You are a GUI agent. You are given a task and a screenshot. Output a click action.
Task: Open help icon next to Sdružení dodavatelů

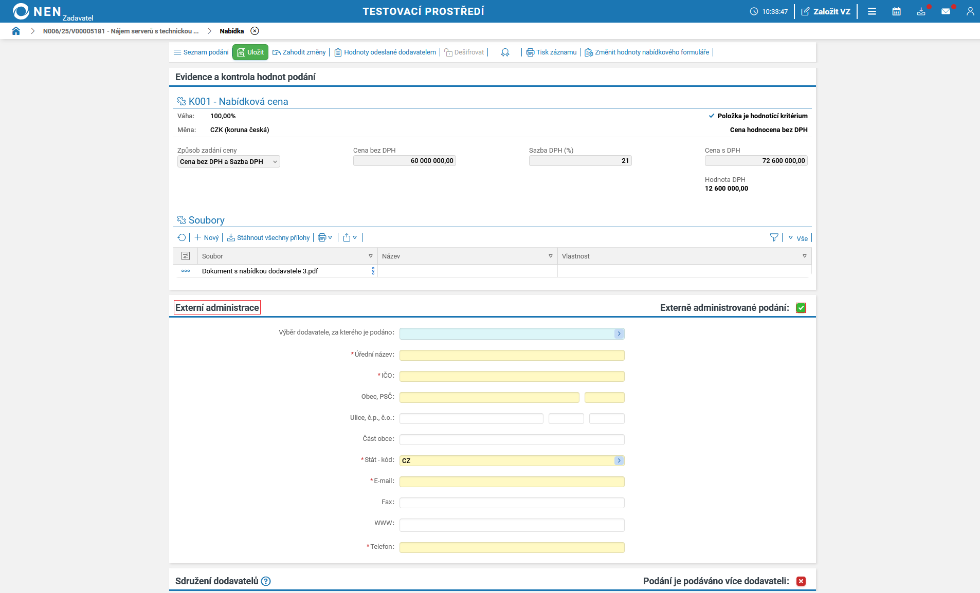click(266, 581)
